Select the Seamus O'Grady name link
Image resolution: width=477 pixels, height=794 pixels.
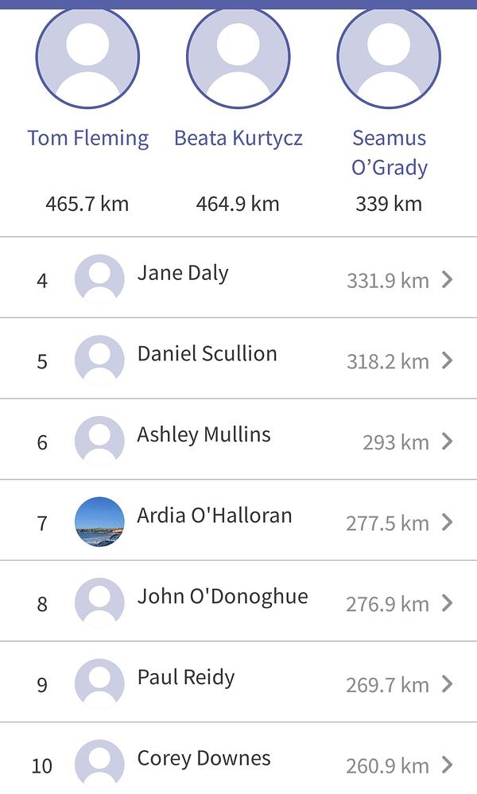(389, 152)
